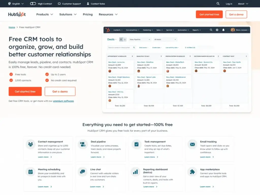Click the HubSpot sprocket icon in dashboard preview

[108, 30]
